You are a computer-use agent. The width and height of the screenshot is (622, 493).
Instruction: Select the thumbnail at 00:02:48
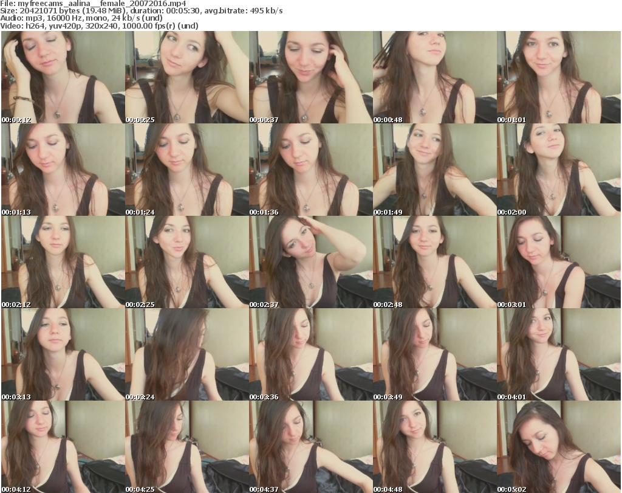[435, 262]
